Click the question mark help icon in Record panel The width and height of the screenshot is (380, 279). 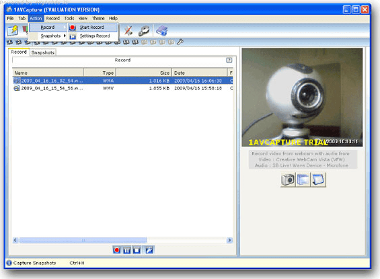point(229,60)
